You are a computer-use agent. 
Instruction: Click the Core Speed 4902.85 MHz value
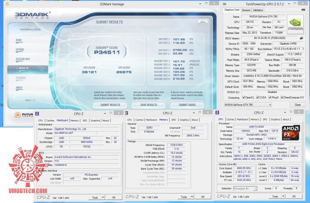coord(244,168)
